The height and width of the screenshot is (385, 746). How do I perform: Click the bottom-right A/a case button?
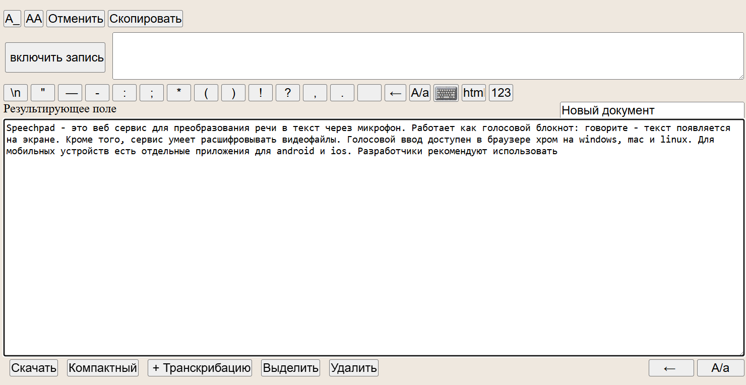click(720, 368)
